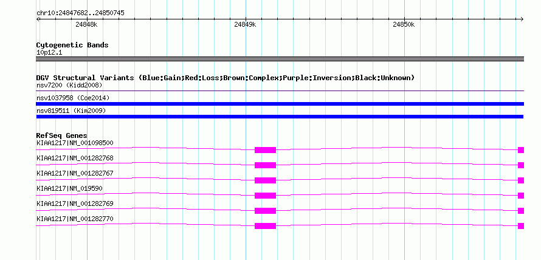Click the nsv1037958 (Coe2014) variant label

(x=73, y=98)
